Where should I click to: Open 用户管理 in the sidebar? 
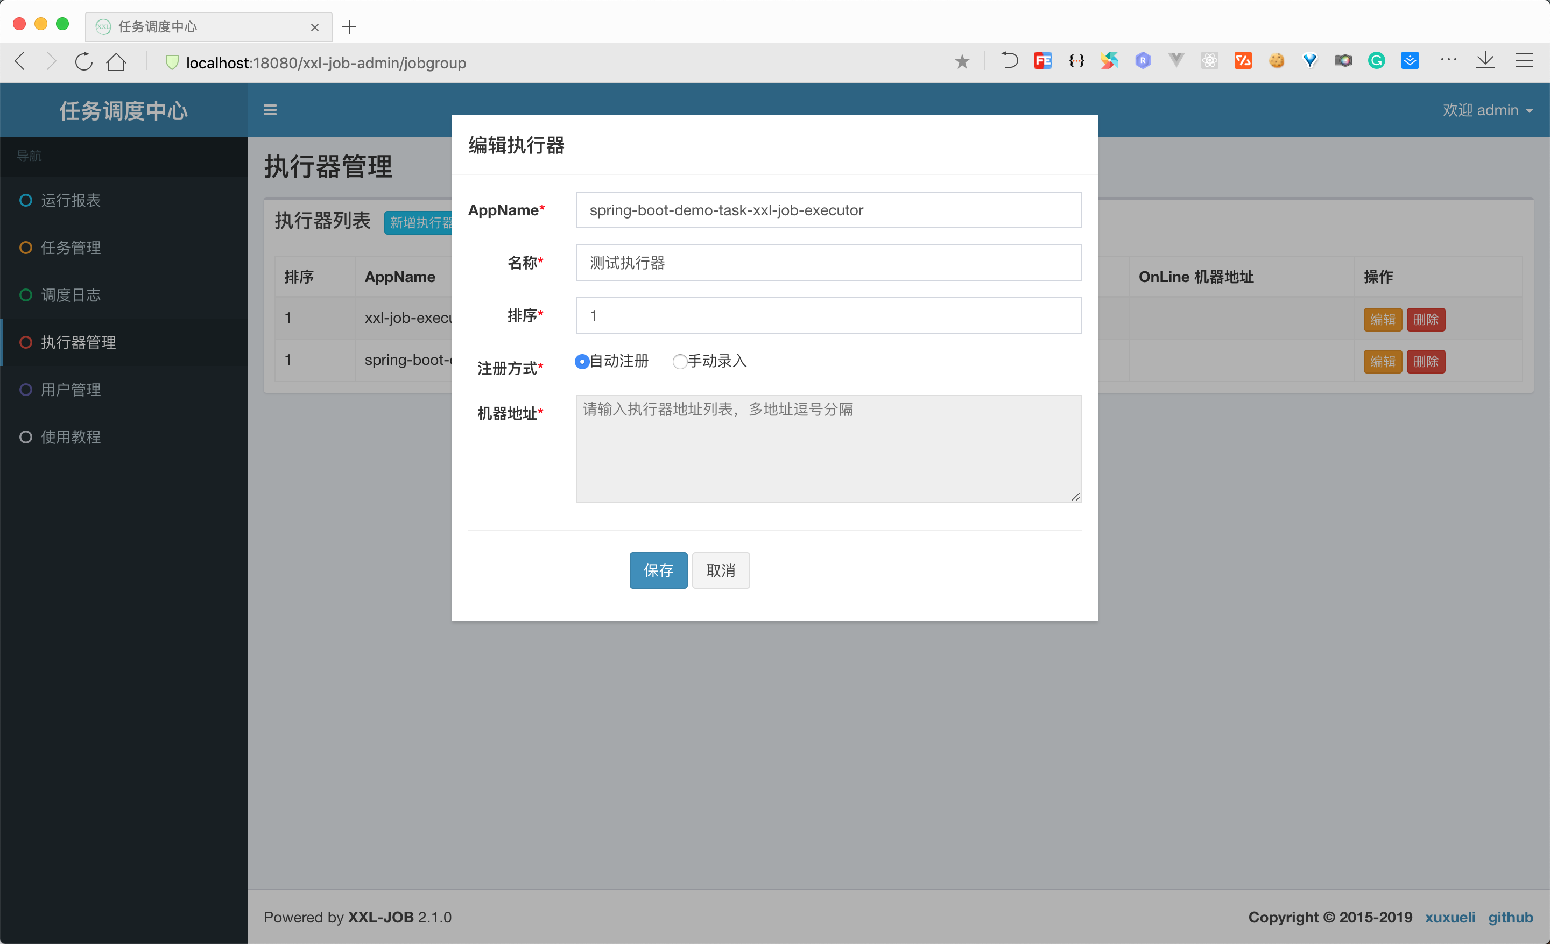124,389
